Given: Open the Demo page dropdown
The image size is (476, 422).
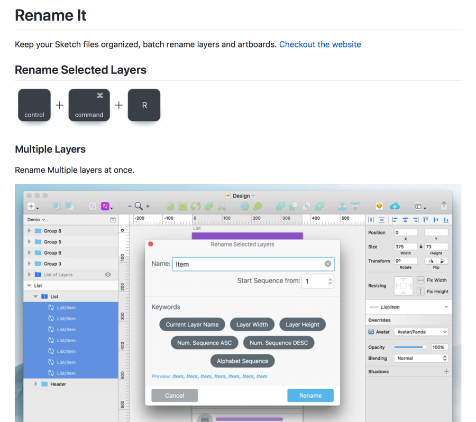Looking at the screenshot, I should pyautogui.click(x=36, y=220).
